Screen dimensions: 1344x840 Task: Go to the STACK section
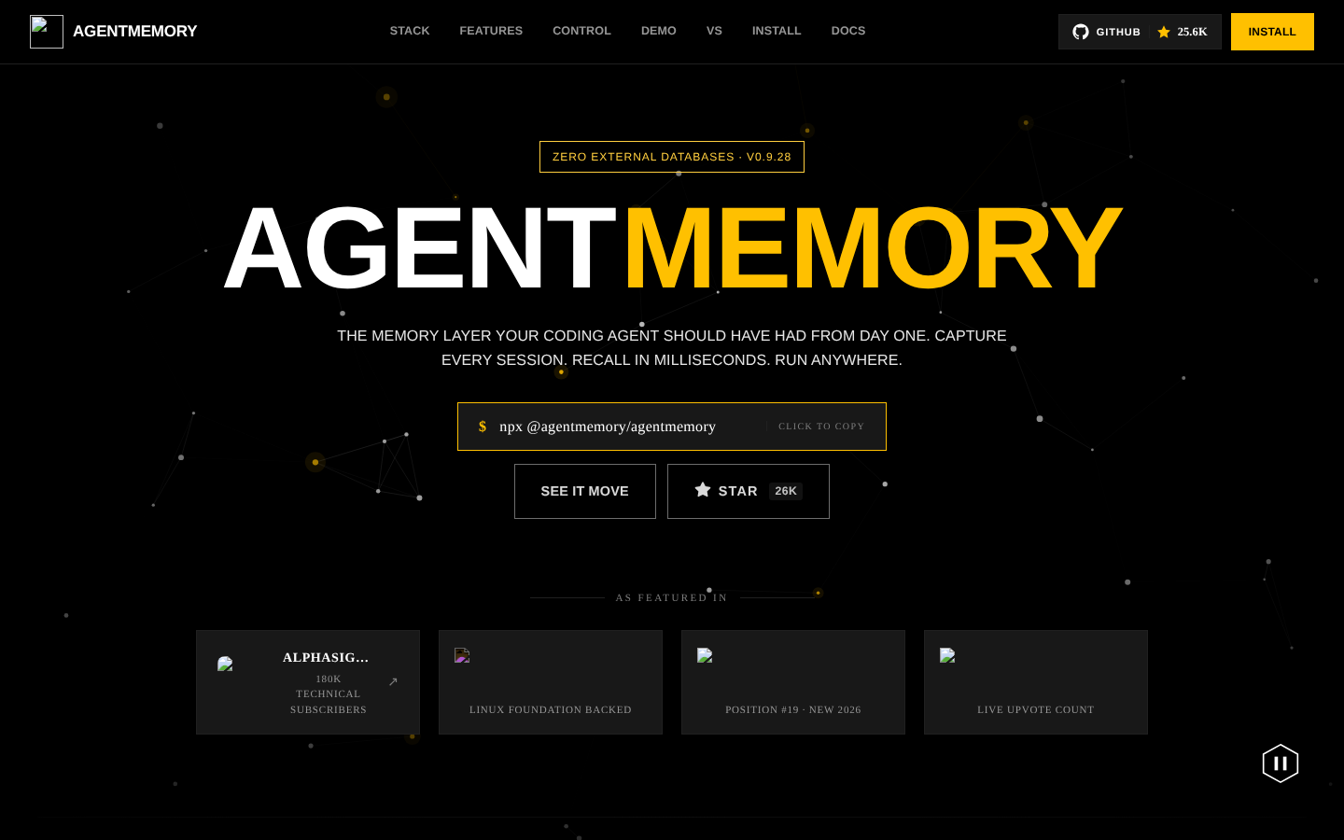coord(410,31)
